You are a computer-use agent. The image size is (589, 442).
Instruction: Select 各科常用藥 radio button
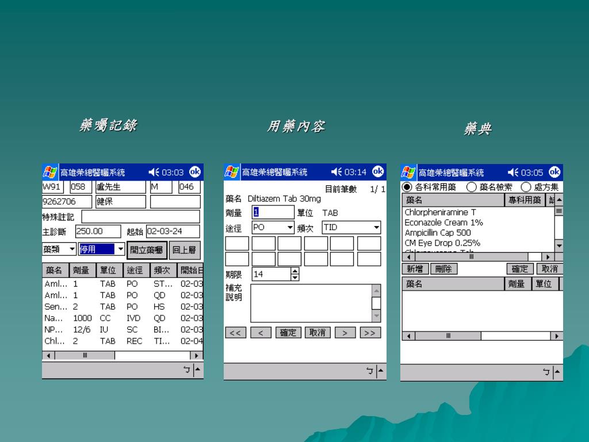click(x=407, y=187)
